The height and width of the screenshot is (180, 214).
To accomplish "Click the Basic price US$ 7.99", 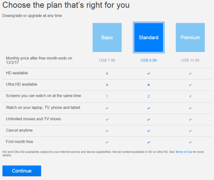I will pyautogui.click(x=107, y=60).
